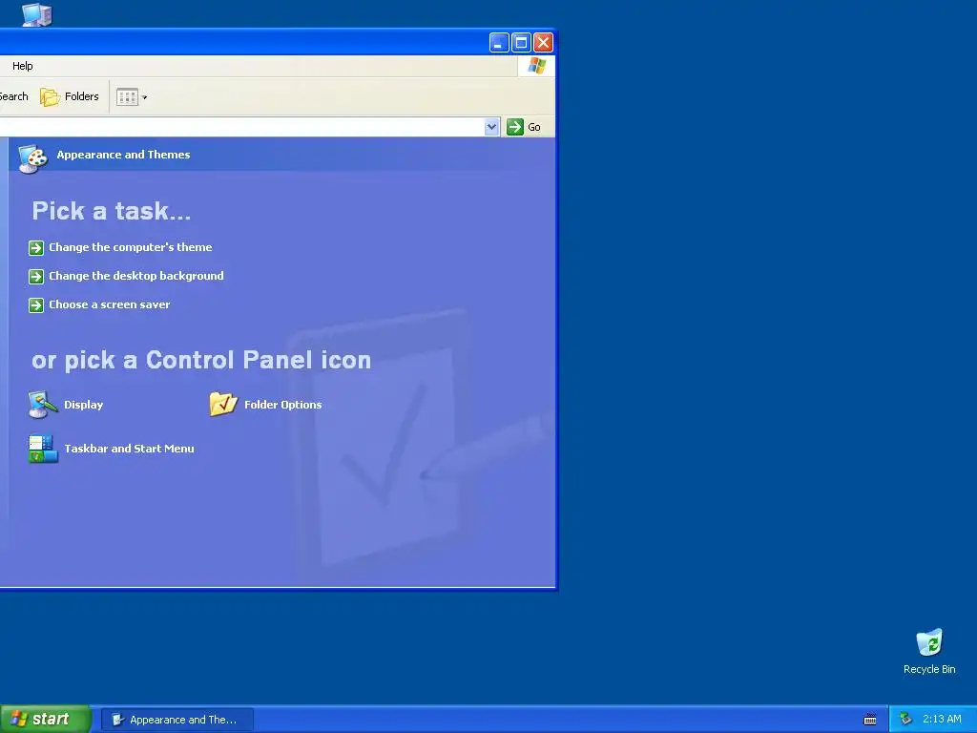Click the Appearance and Themes taskbar button
Viewport: 977px width, 733px height.
point(177,720)
